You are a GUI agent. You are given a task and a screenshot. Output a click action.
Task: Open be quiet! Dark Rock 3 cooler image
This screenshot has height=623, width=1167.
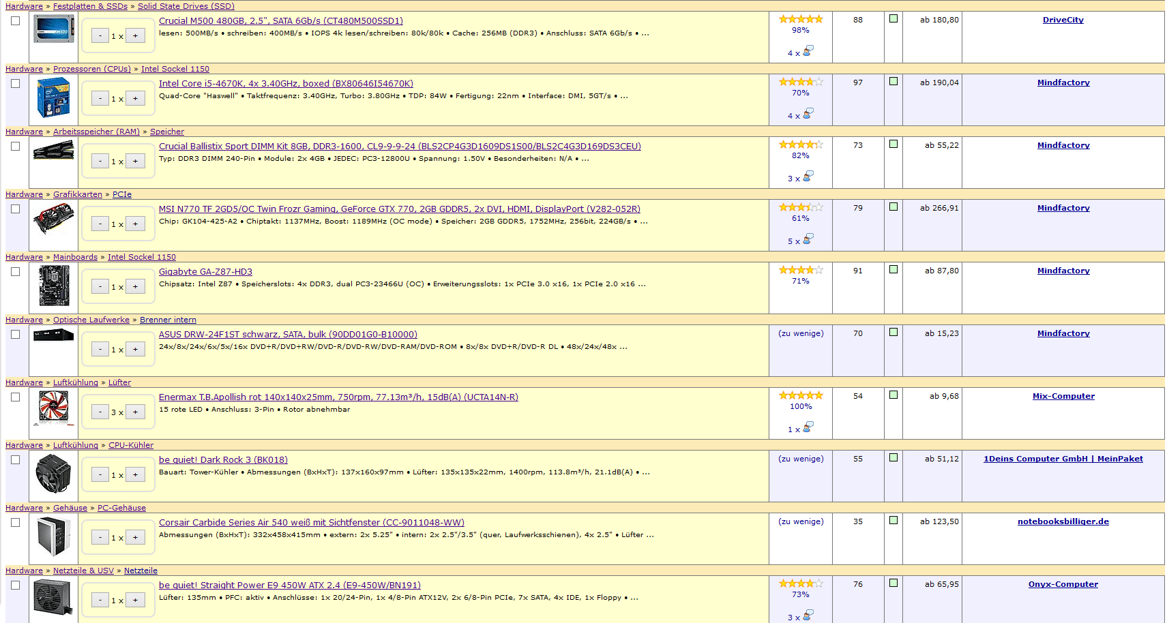tap(54, 474)
